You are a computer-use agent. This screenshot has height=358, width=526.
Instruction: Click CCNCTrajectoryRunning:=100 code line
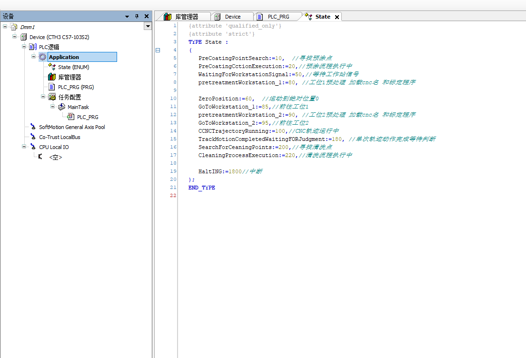(x=268, y=130)
